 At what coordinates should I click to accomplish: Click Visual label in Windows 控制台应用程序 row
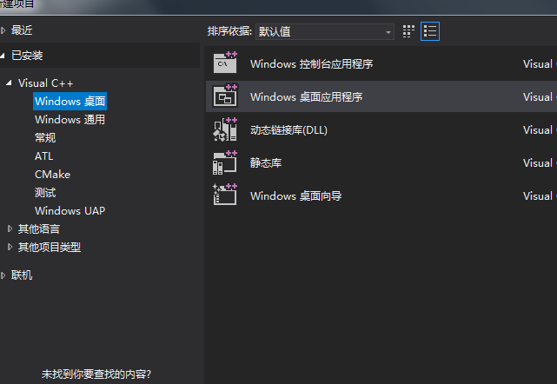538,64
